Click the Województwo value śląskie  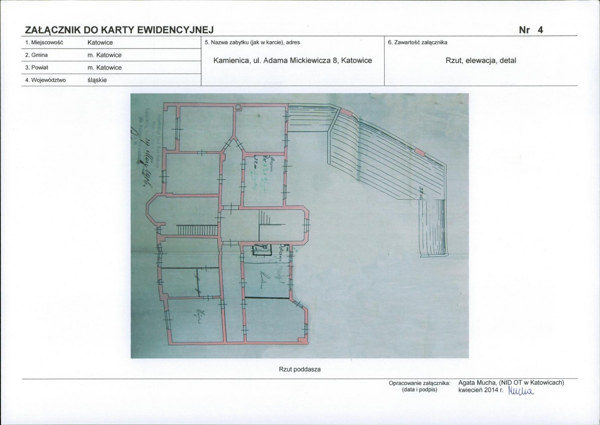pos(97,81)
